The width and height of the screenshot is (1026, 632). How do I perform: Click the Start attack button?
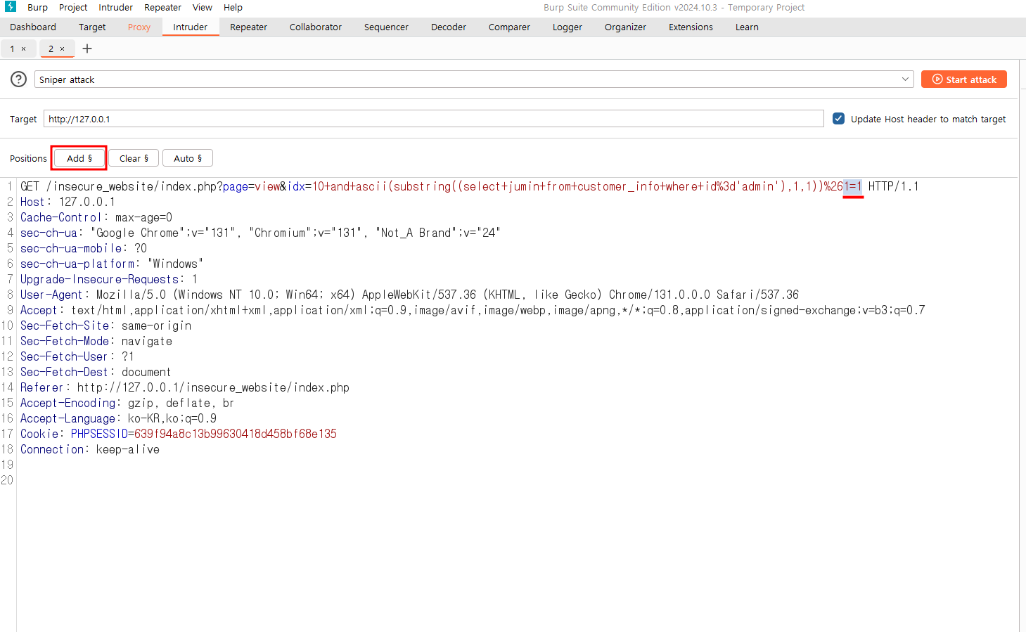tap(964, 79)
